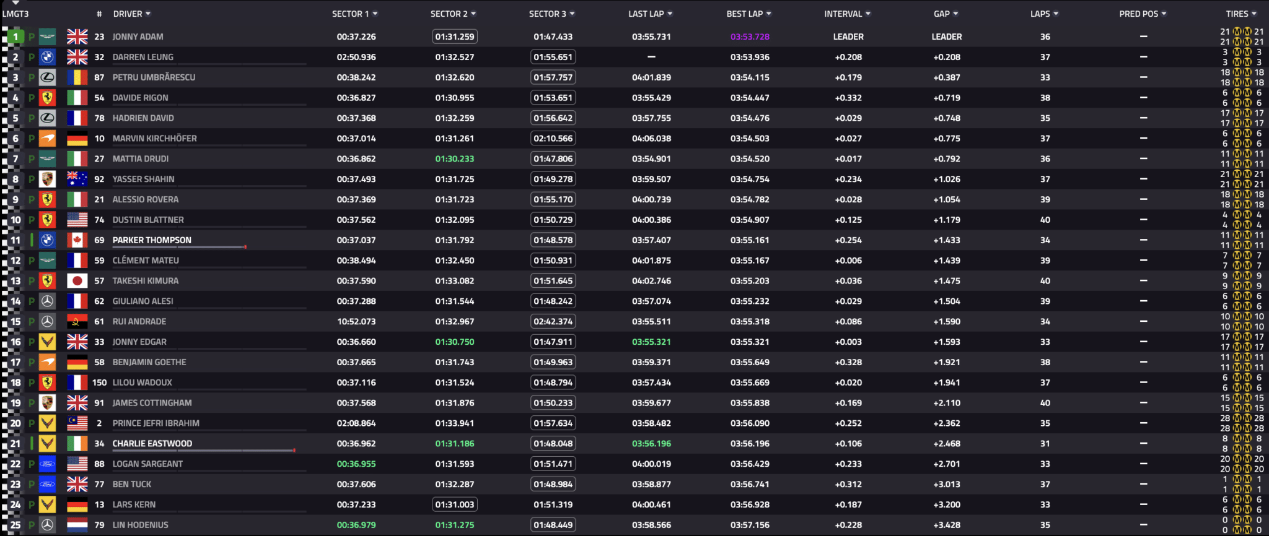This screenshot has width=1269, height=536.
Task: Click Japanese flag next to Takeshi Kimura
Action: (77, 281)
